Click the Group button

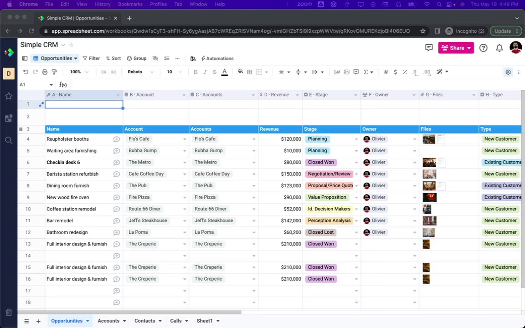pos(137,58)
